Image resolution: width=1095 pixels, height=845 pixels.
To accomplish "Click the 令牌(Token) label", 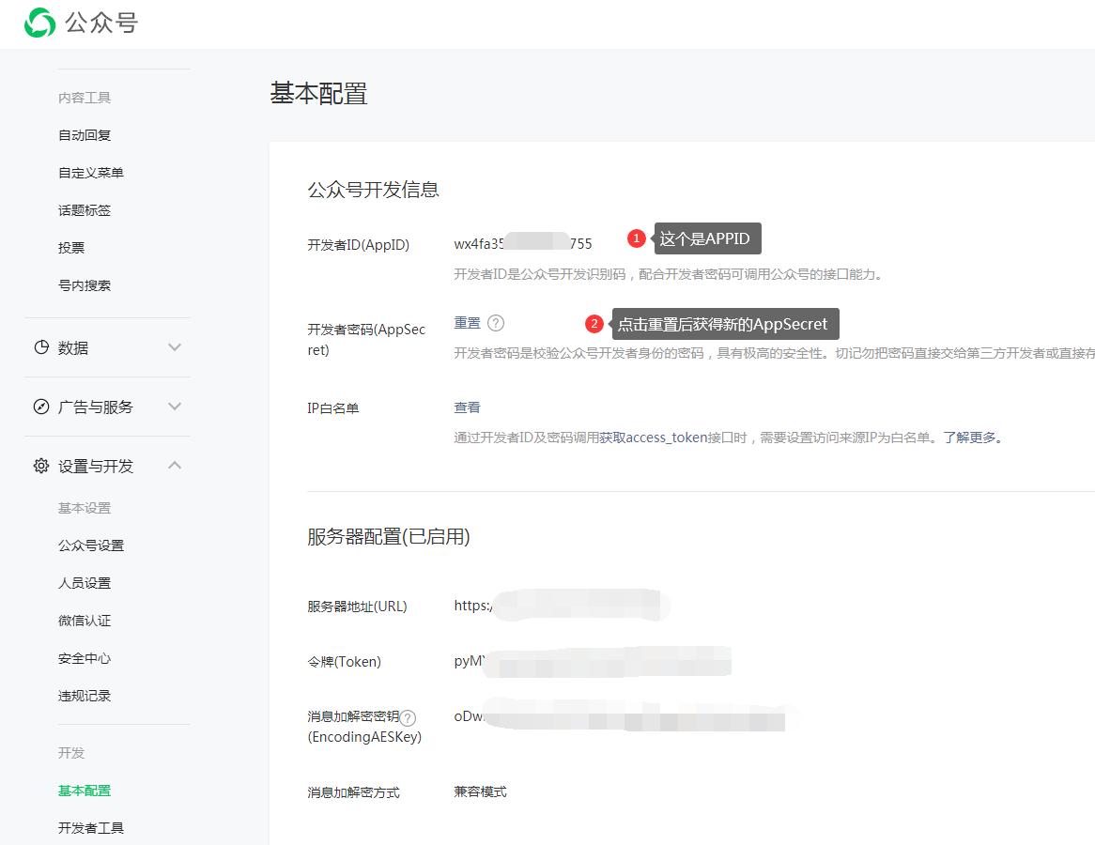I will click(x=345, y=661).
